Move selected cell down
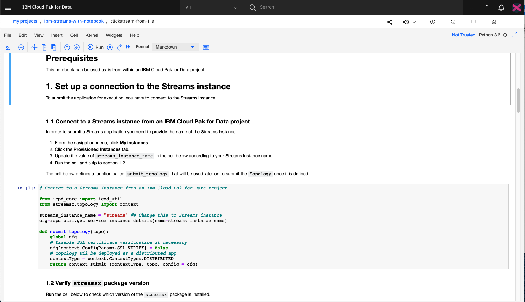525x302 pixels. (77, 47)
